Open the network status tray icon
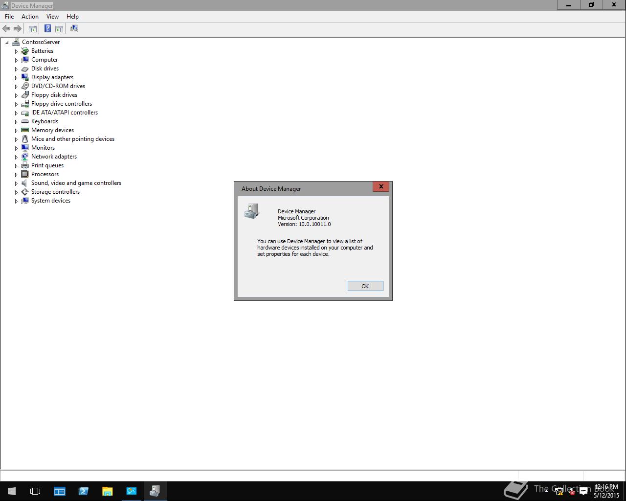 [559, 492]
